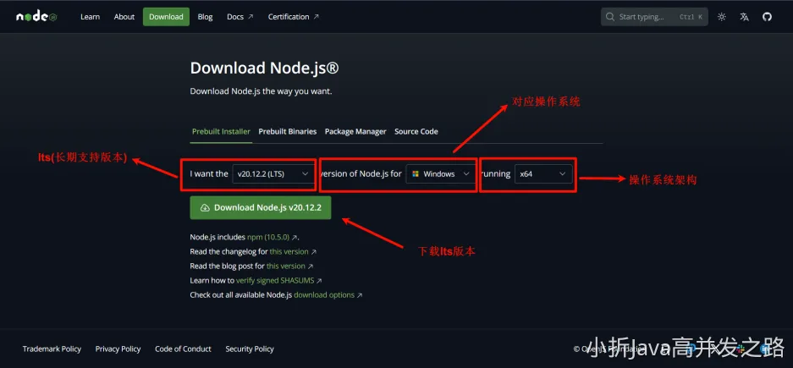The height and width of the screenshot is (368, 793).
Task: Open the Certification external link
Action: (293, 17)
